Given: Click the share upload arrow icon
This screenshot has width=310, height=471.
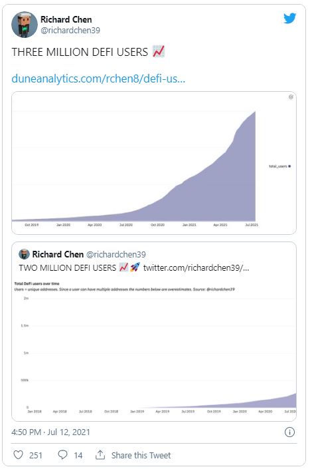Looking at the screenshot, I should point(100,455).
